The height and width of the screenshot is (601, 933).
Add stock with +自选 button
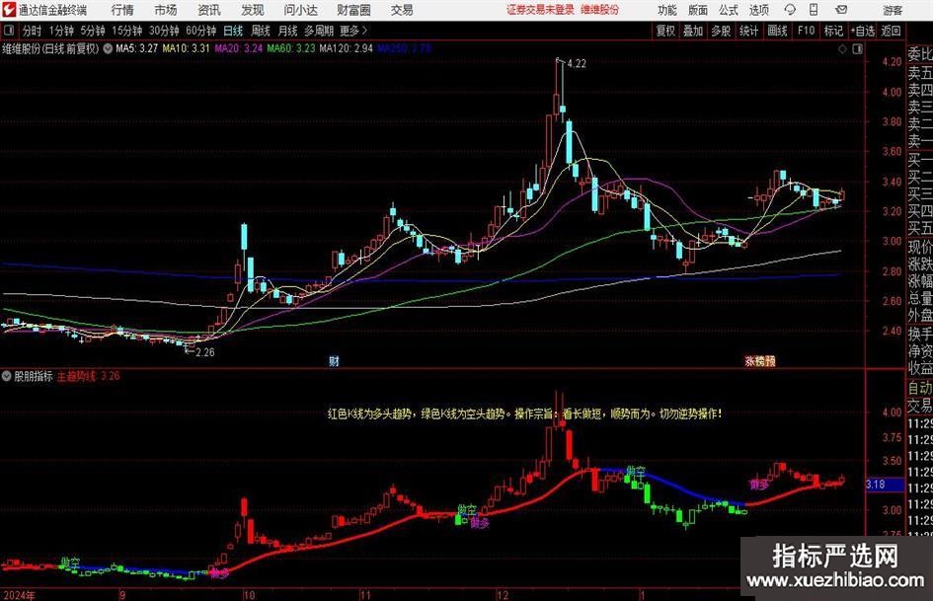(x=863, y=31)
